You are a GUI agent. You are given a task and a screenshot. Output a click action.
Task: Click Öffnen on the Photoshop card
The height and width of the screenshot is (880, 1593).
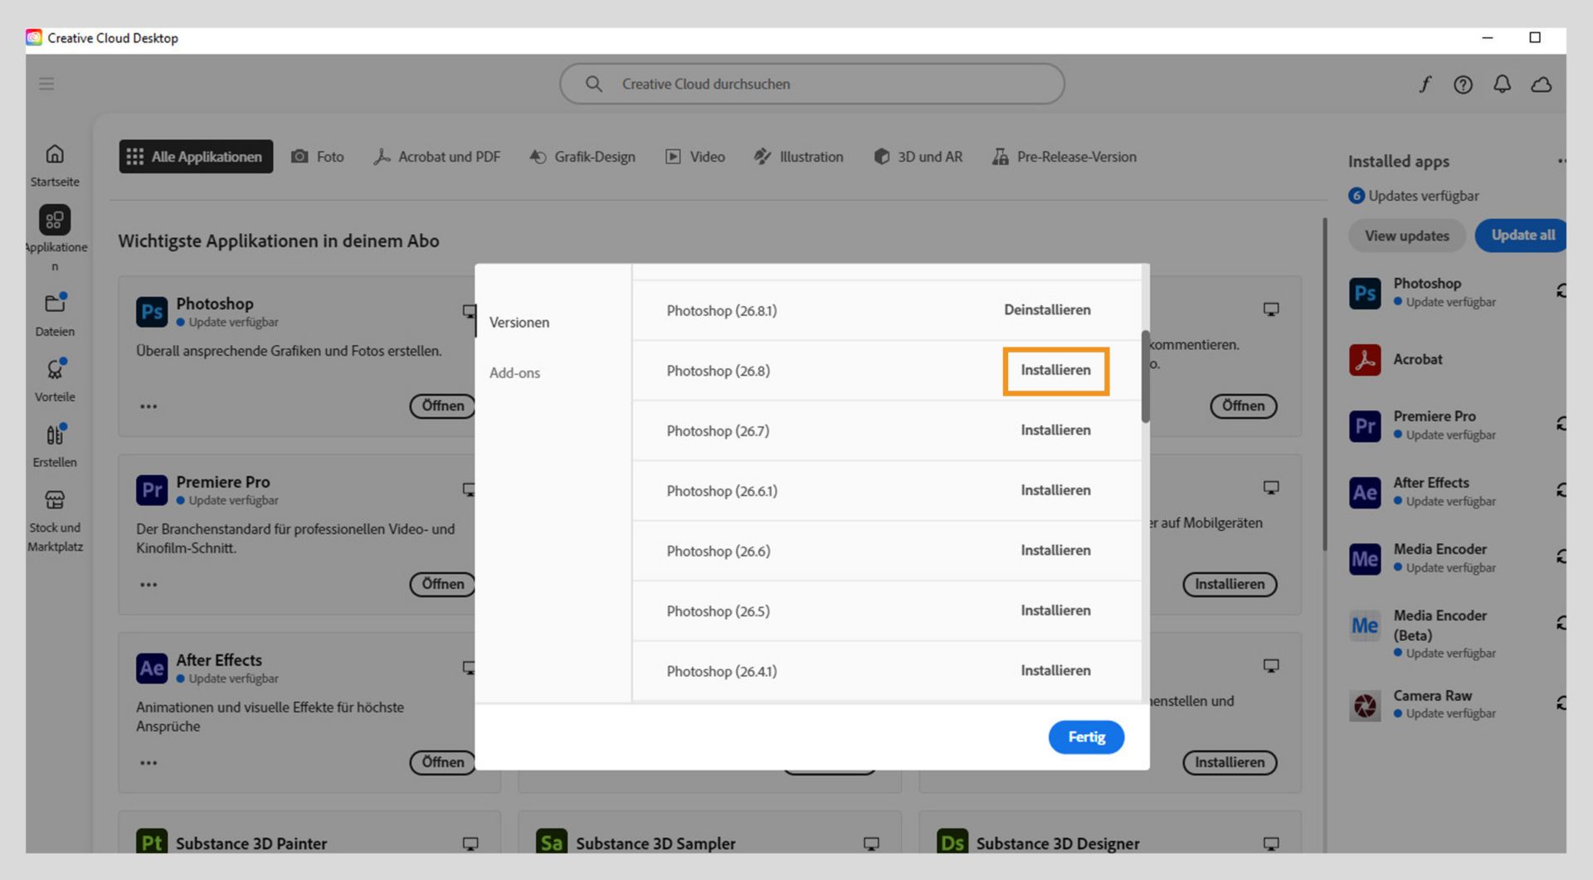tap(442, 406)
